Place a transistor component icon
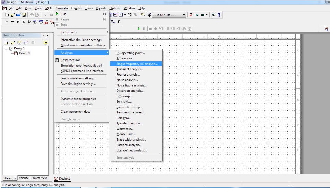The height and width of the screenshot is (188, 330). [x=24, y=22]
